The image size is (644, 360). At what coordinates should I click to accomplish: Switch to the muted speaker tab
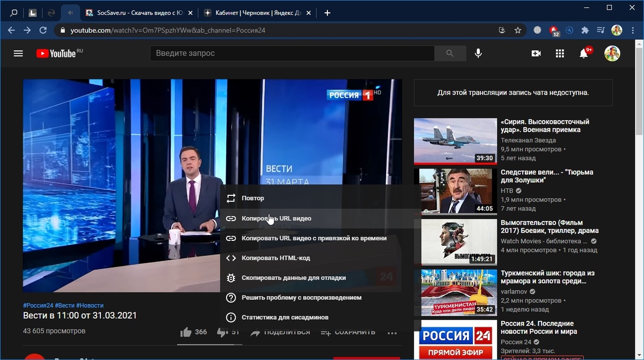pos(71,12)
